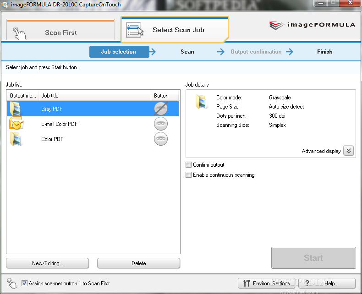Image resolution: width=362 pixels, height=294 pixels.
Task: Sort by the Output method column header
Action: tap(22, 96)
